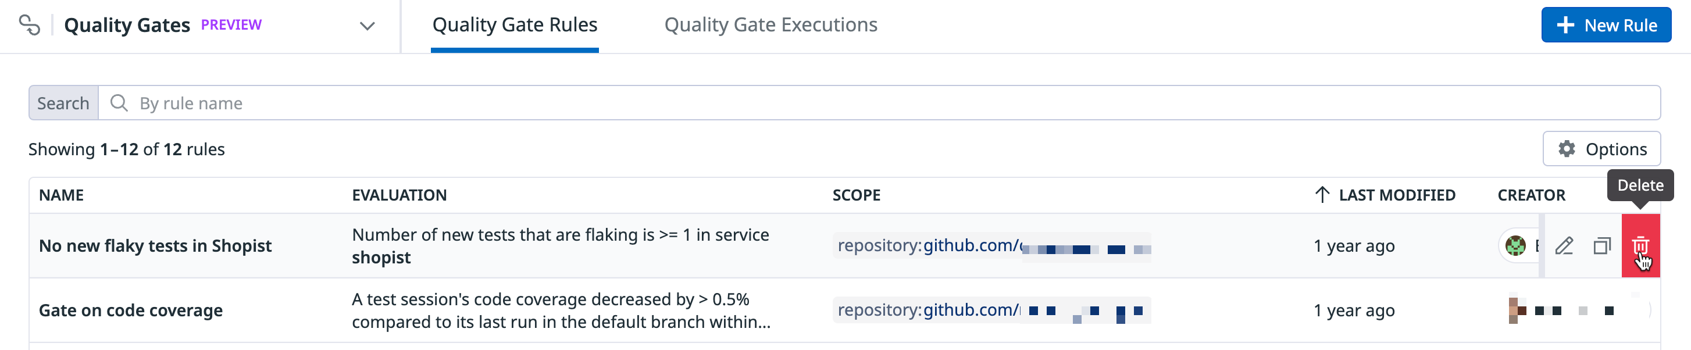
Task: Open the Options settings menu
Action: point(1601,149)
